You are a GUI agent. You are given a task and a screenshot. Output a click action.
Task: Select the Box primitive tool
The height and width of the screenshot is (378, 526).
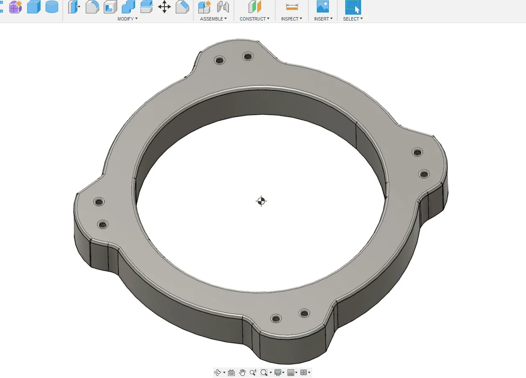pyautogui.click(x=33, y=7)
